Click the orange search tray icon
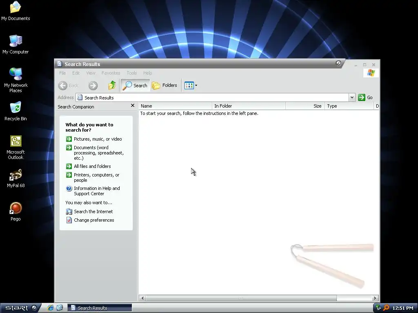Viewport: 418px width, 313px height. click(386, 308)
